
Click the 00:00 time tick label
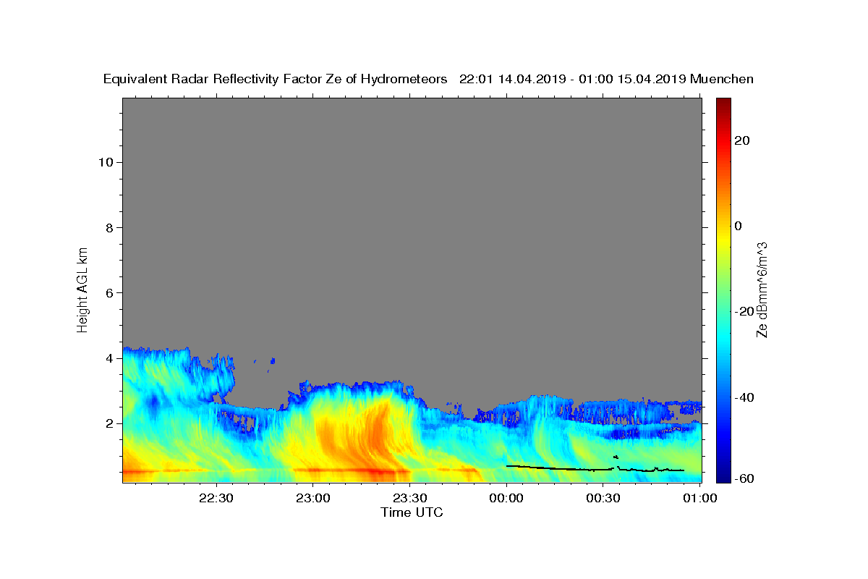click(506, 497)
